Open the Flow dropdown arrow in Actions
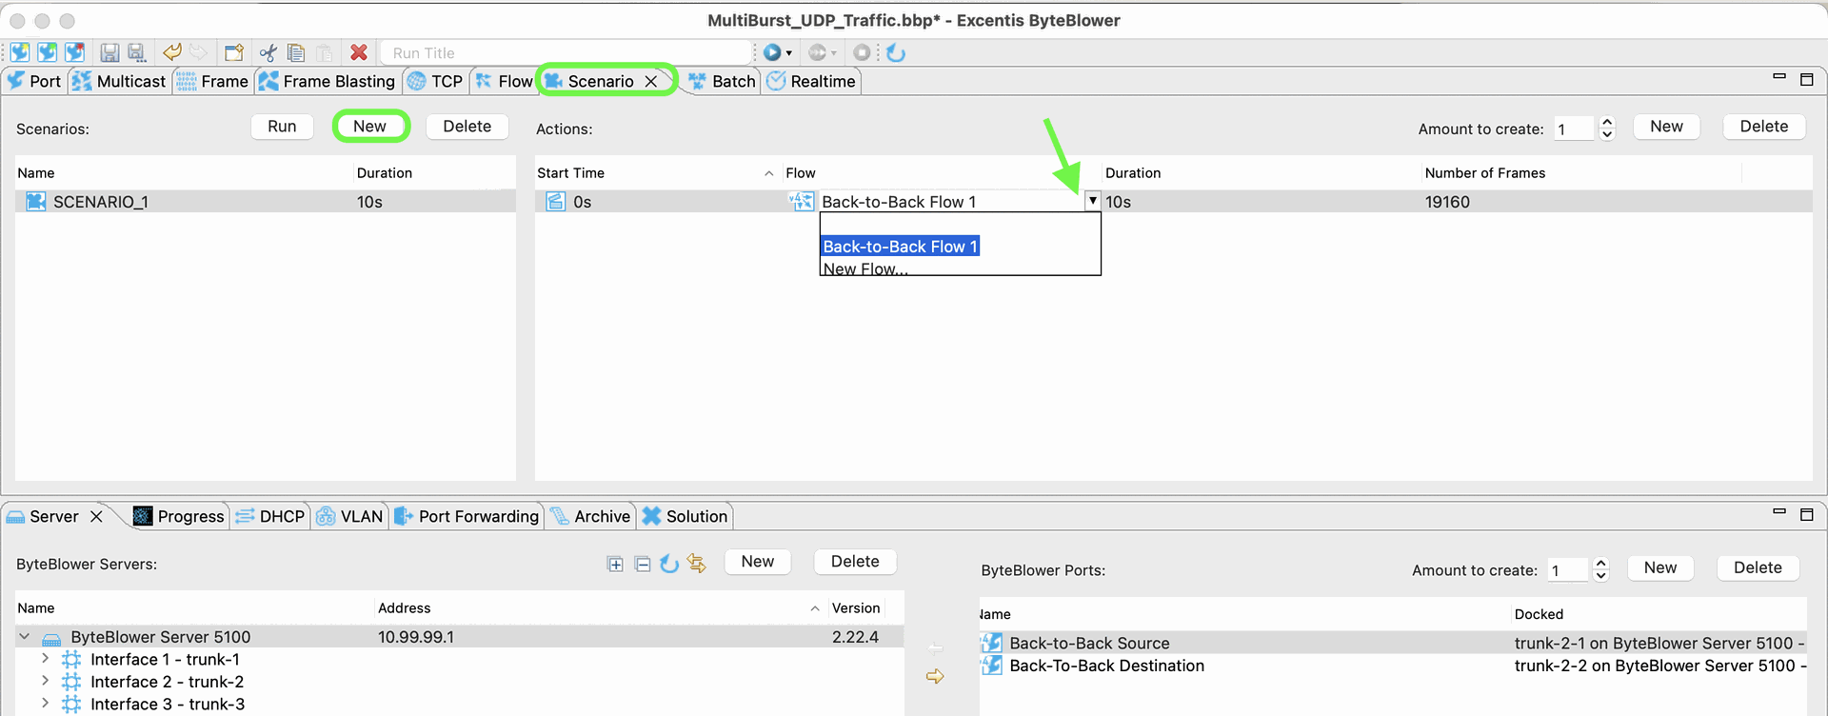 1092,201
